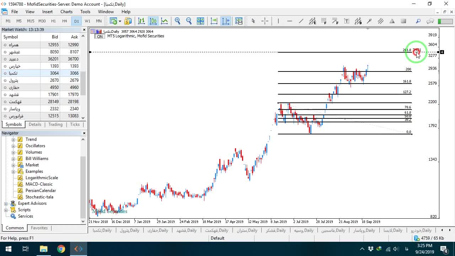
Task: Switch chart to bar chart mode
Action: (x=141, y=21)
